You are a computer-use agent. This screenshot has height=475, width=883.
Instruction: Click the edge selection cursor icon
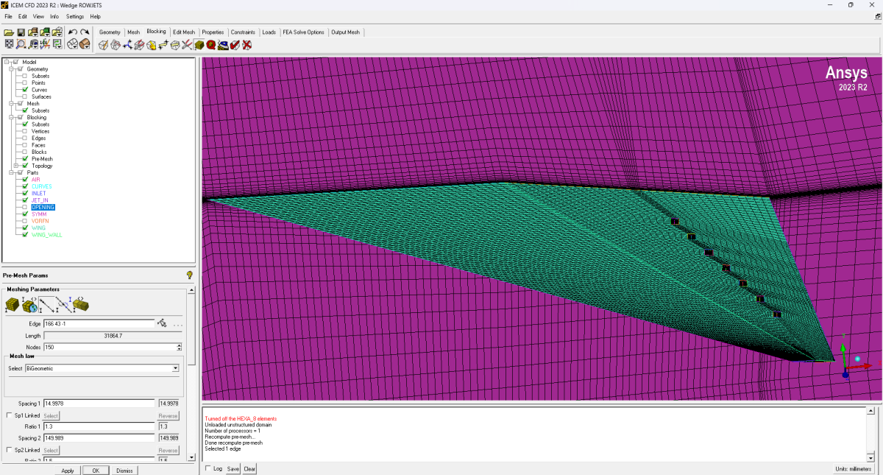[162, 323]
